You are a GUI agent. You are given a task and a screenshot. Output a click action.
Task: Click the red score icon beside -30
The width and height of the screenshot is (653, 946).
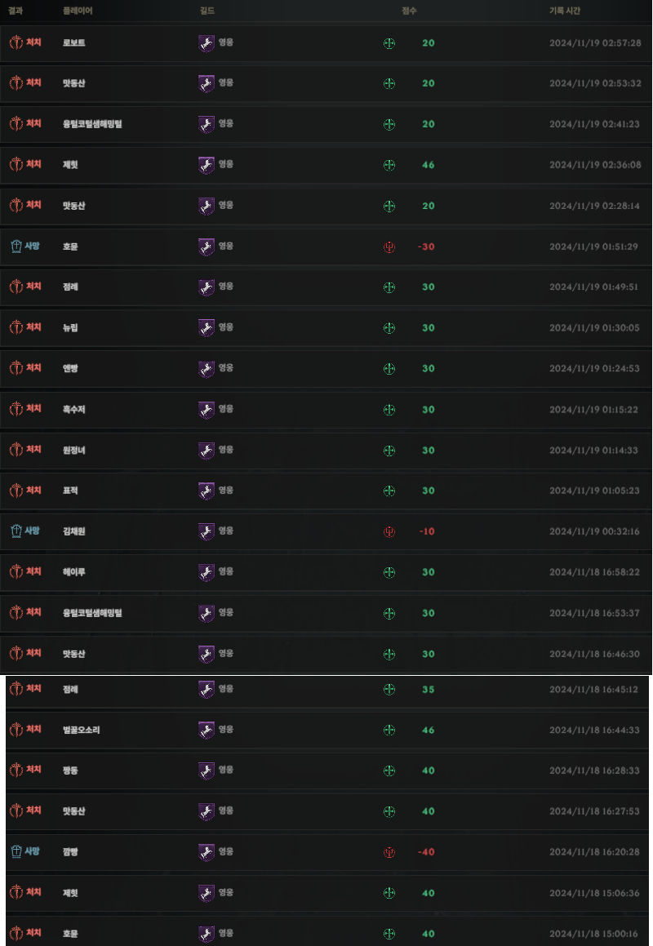coord(389,246)
